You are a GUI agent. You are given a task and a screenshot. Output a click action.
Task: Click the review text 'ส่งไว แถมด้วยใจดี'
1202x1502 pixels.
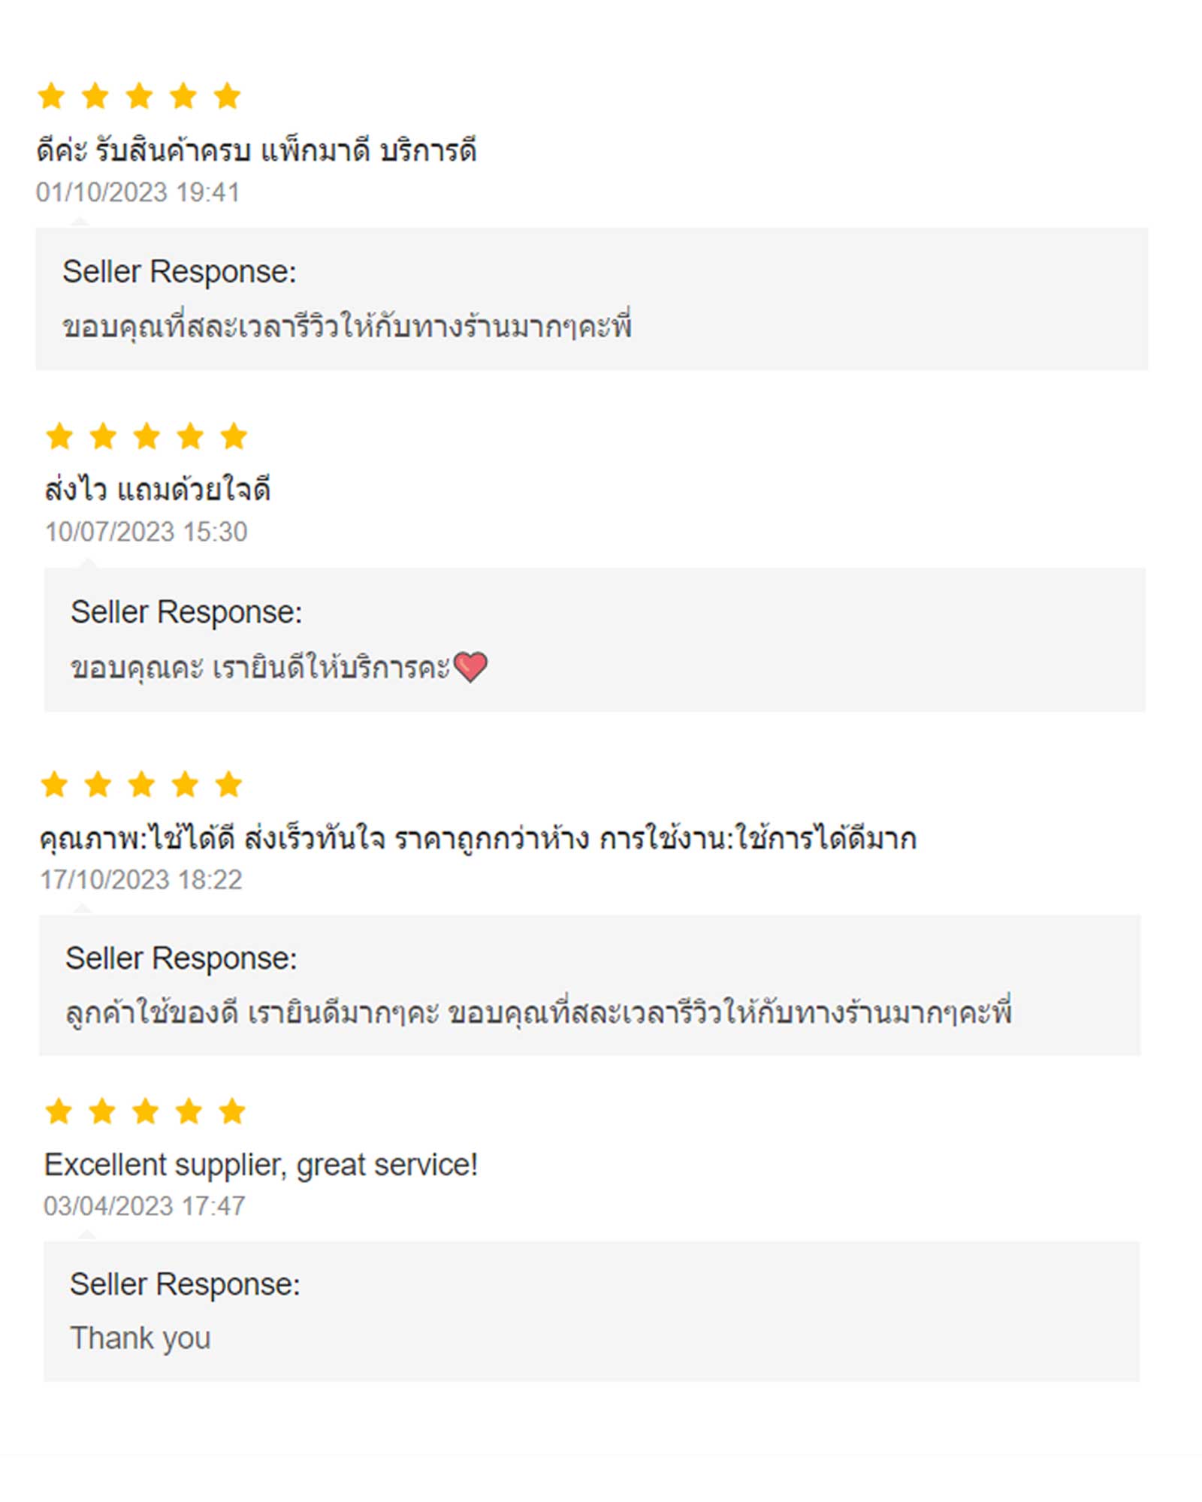[x=157, y=489]
